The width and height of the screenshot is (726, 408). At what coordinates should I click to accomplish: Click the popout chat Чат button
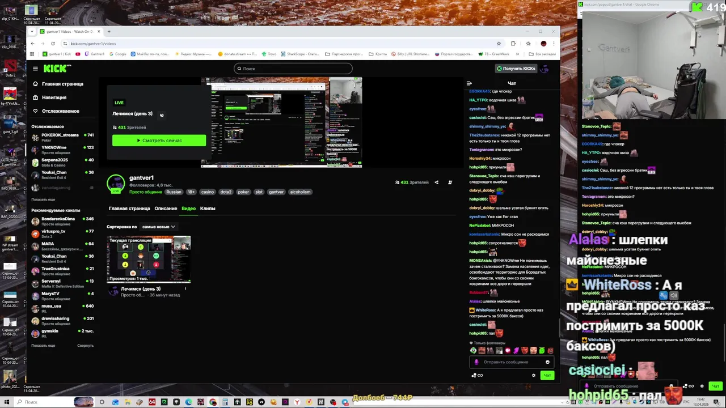tap(715, 386)
